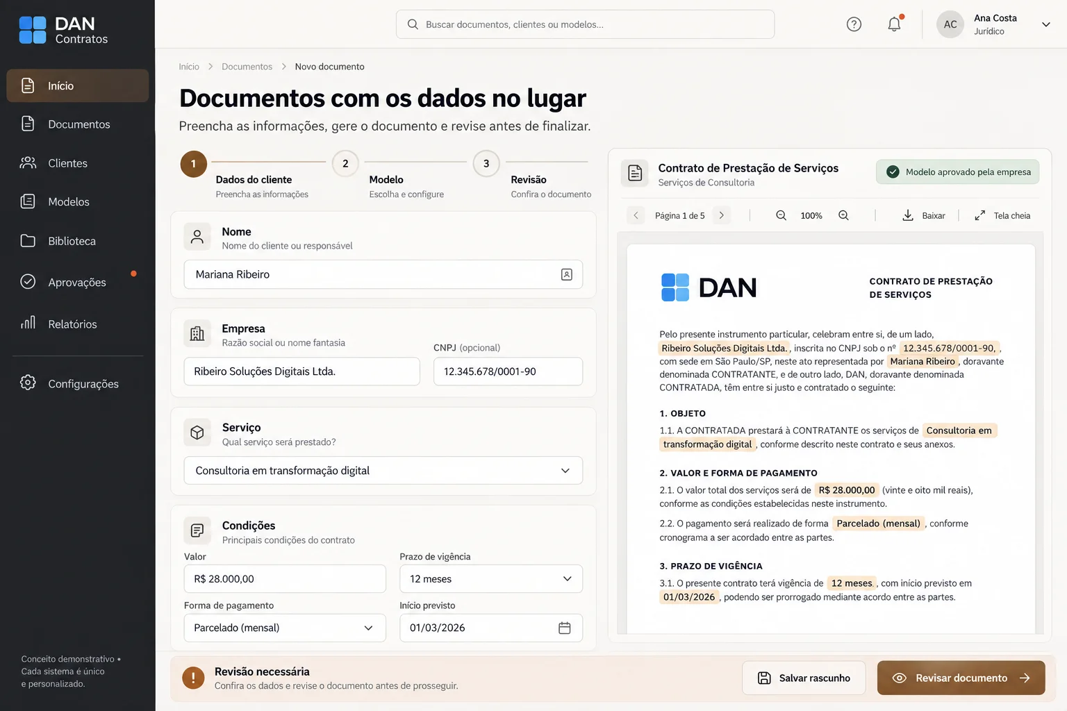1067x711 pixels.
Task: Expand the user account menu chevron
Action: [x=1046, y=24]
